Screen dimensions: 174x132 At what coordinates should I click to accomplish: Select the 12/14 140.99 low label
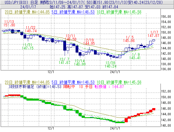click(80, 63)
